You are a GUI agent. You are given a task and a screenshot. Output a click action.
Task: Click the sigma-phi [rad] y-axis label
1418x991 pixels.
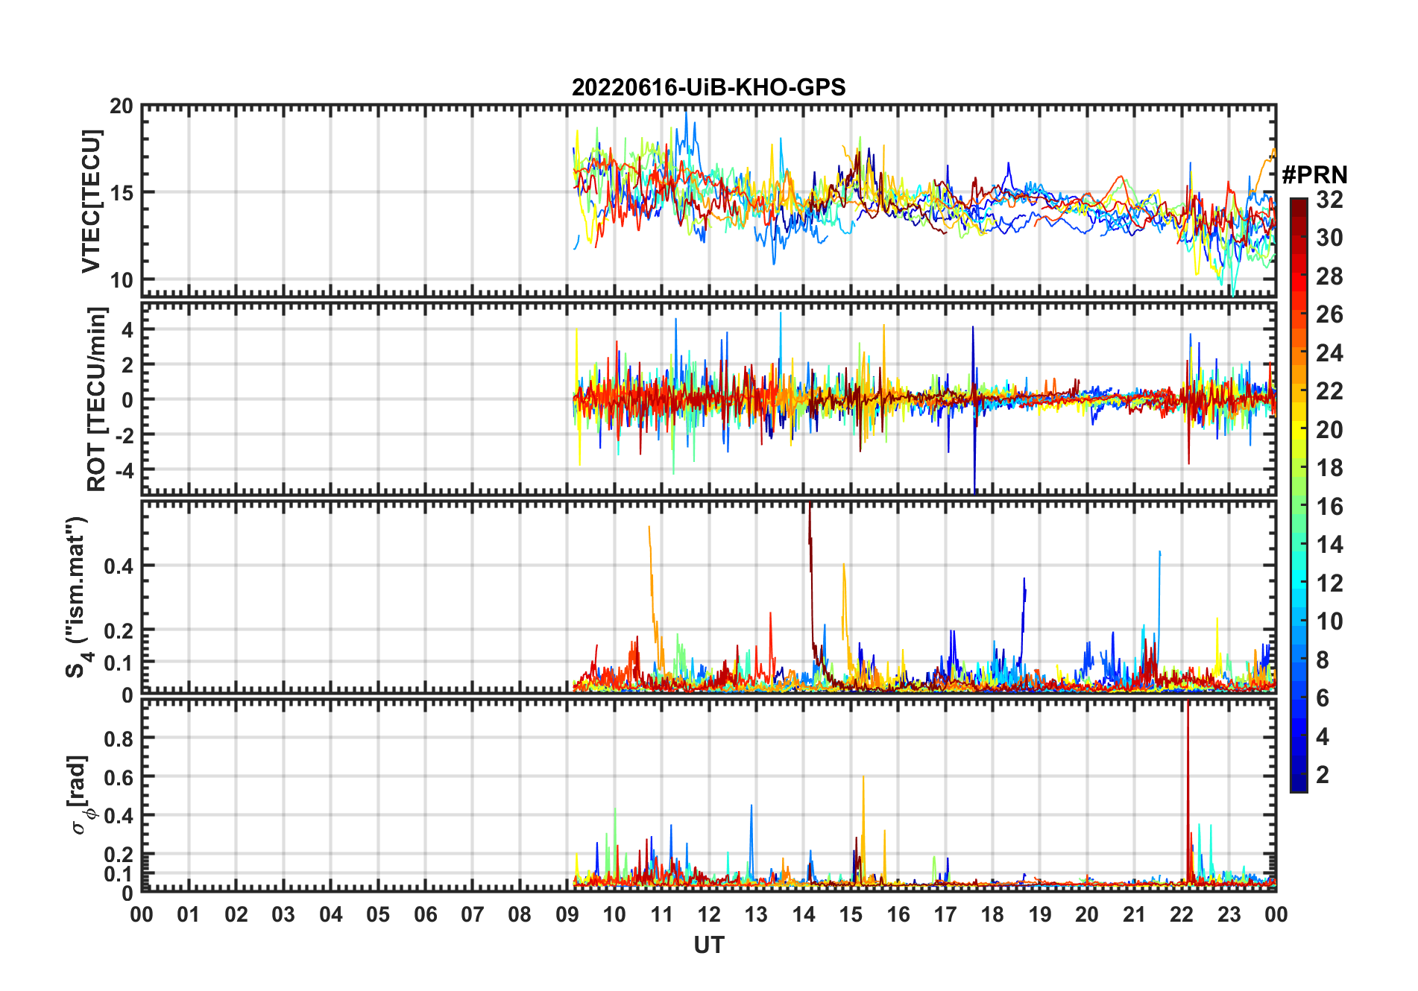point(80,794)
